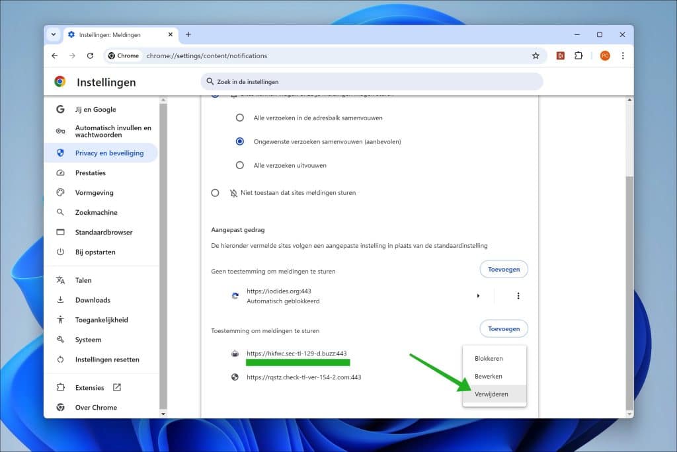Click the Chrome logo next to Instellingen
Viewport: 677px width, 452px height.
(60, 81)
